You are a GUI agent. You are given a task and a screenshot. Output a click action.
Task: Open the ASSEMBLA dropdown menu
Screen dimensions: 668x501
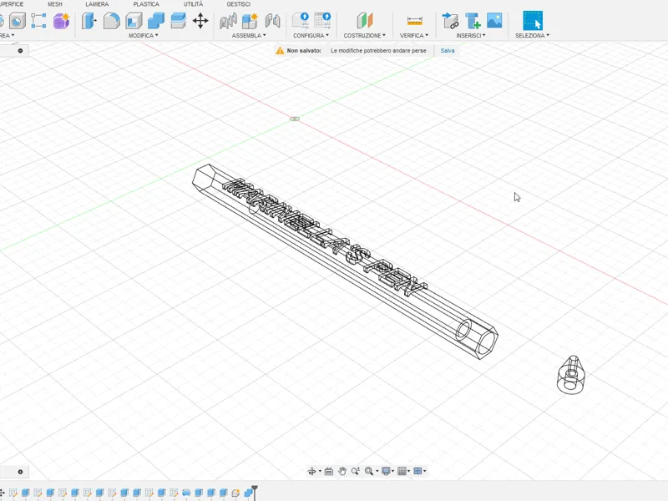[x=249, y=35]
